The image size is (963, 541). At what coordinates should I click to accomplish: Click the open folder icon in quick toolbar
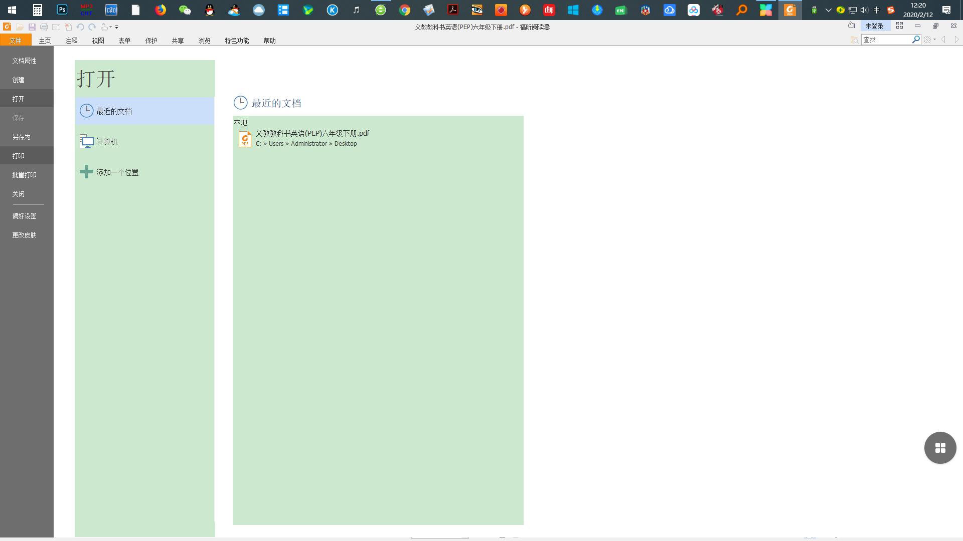(x=20, y=27)
